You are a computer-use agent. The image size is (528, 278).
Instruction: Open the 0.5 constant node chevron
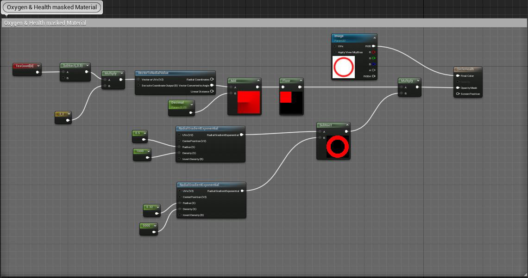click(x=145, y=133)
